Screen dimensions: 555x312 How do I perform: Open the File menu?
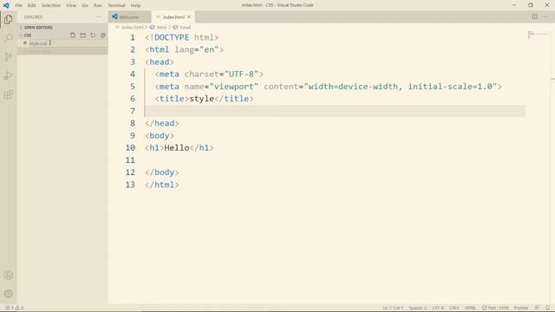18,5
